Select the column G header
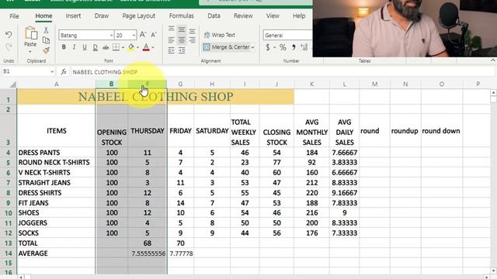Viewport: 497px width, 279px height. (x=180, y=84)
